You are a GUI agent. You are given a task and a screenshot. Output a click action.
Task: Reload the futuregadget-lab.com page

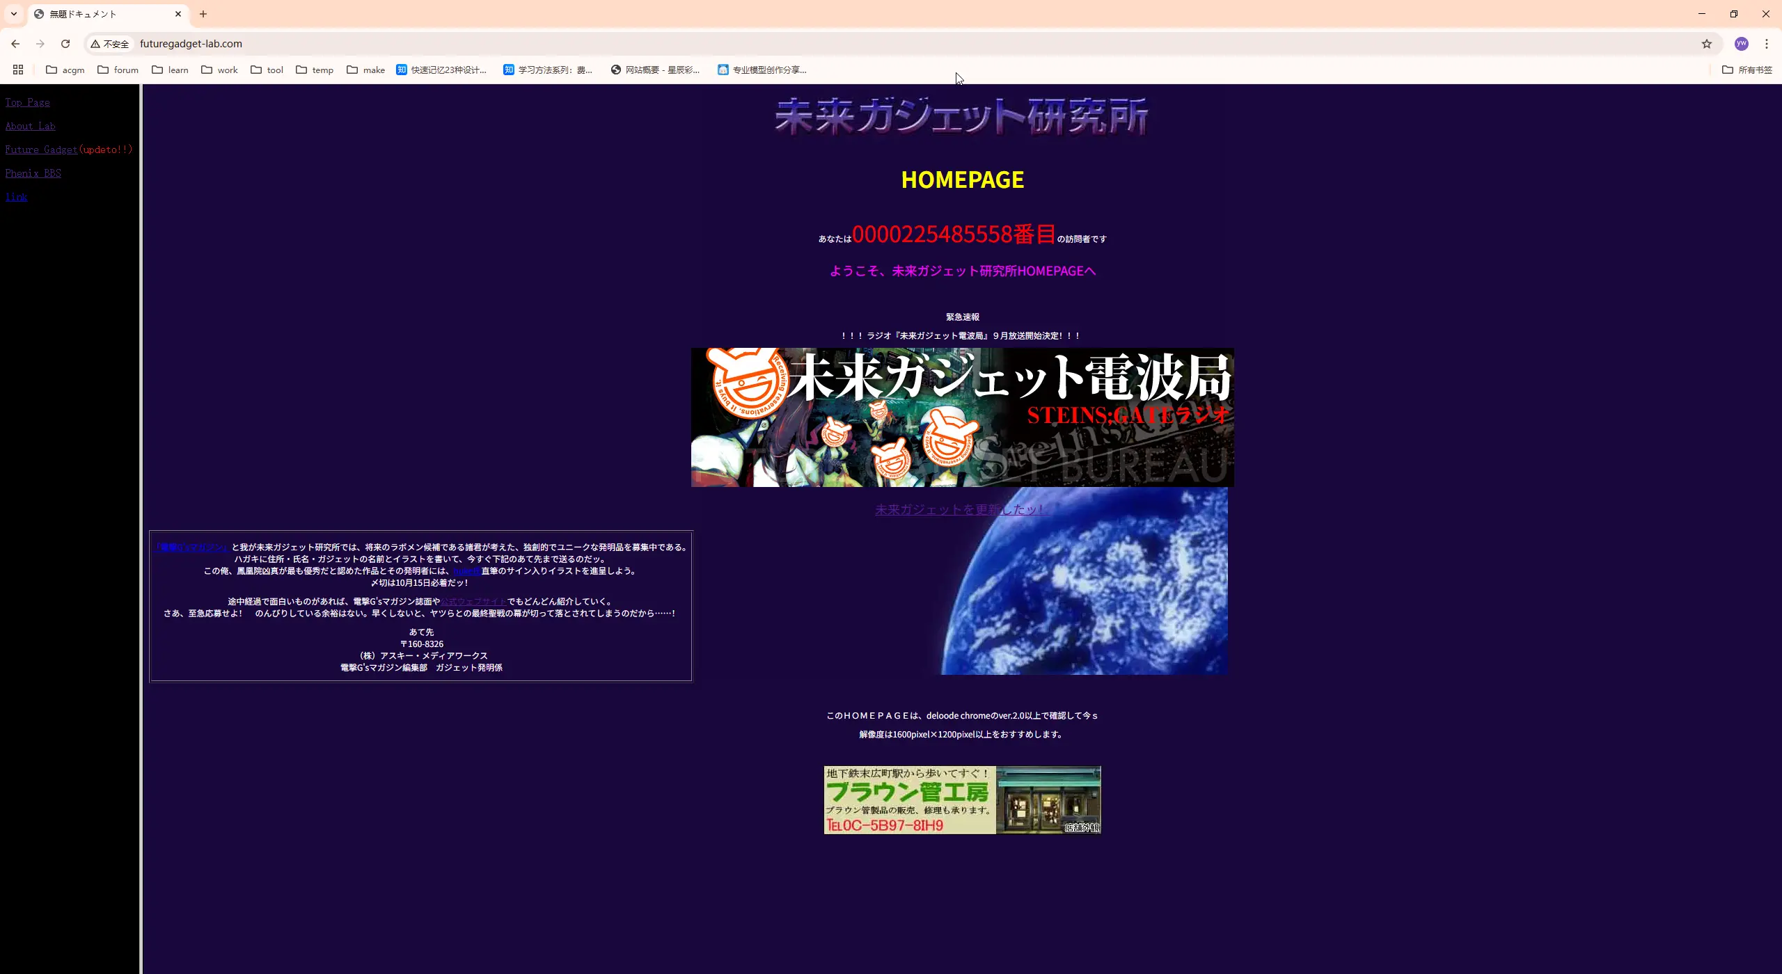[x=65, y=43]
